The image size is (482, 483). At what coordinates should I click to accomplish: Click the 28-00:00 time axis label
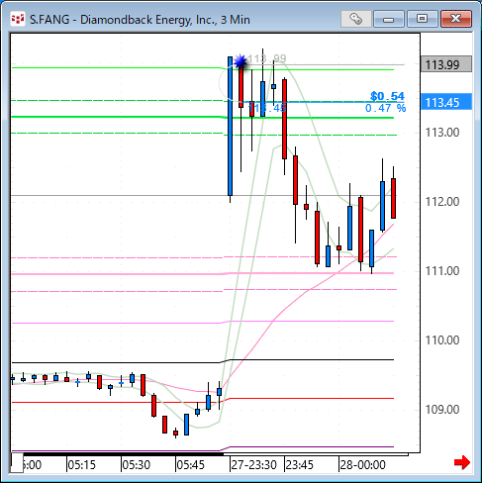point(363,465)
